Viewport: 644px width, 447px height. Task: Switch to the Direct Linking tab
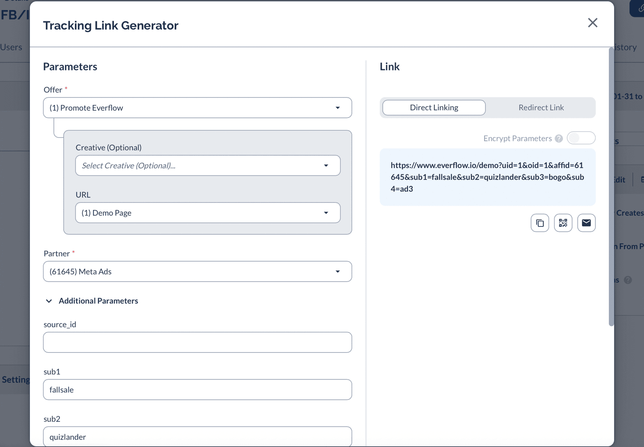click(434, 107)
